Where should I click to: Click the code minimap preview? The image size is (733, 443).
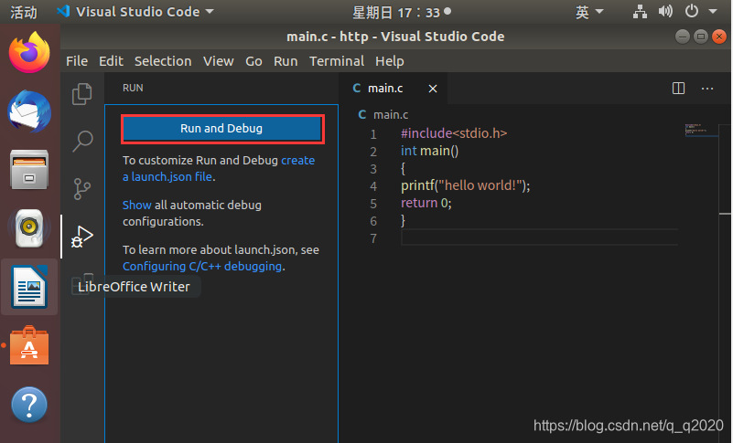point(701,131)
